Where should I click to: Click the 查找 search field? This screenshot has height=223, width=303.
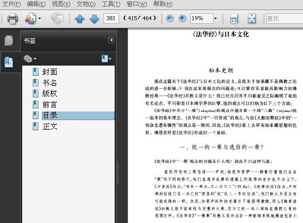[284, 19]
